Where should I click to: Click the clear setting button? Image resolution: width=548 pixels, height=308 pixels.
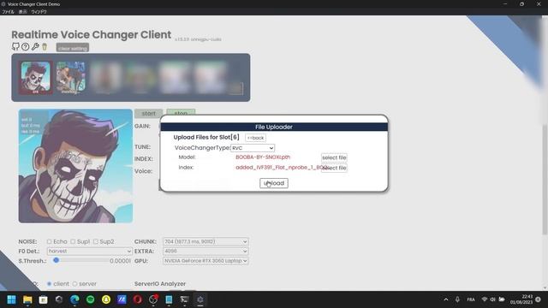73,48
